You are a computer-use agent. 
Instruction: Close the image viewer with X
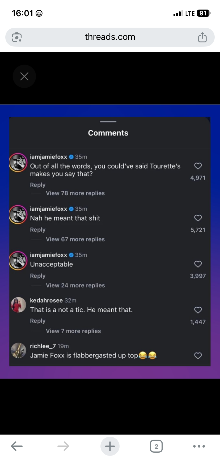click(x=24, y=76)
